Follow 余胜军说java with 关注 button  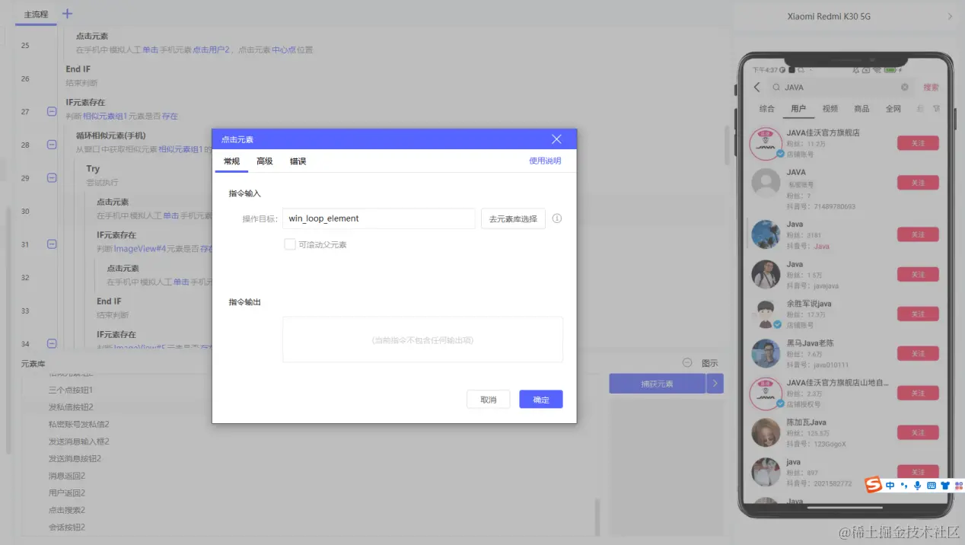[918, 314]
